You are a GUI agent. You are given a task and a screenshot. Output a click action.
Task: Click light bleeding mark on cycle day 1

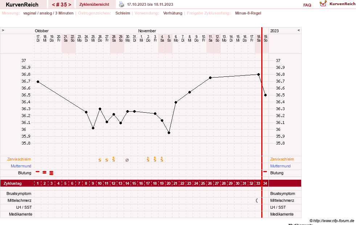[38, 172]
